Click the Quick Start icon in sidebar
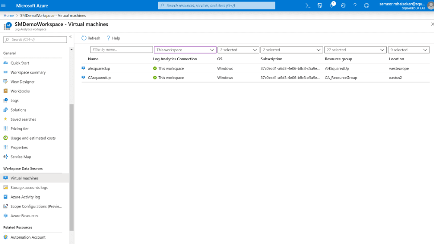This screenshot has width=434, height=244. point(5,63)
